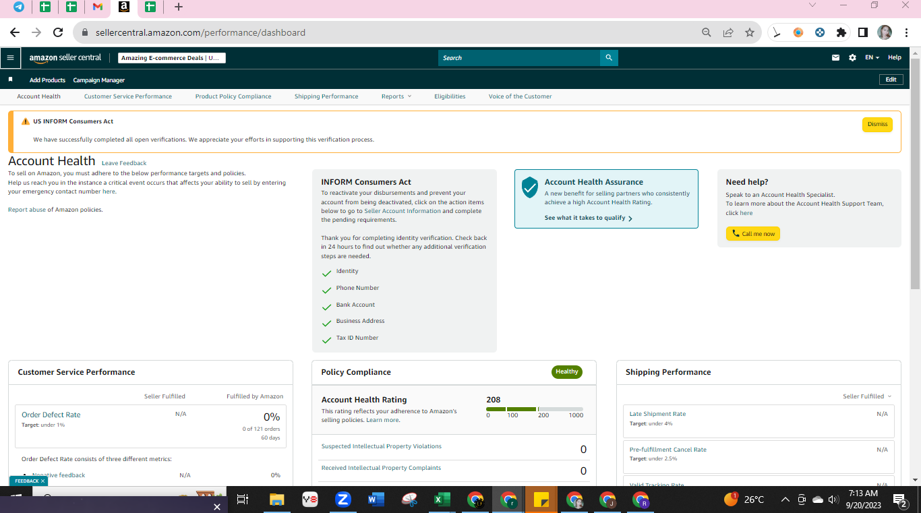Click the Amazon Seller Central logo
The height and width of the screenshot is (513, 921).
pos(65,58)
